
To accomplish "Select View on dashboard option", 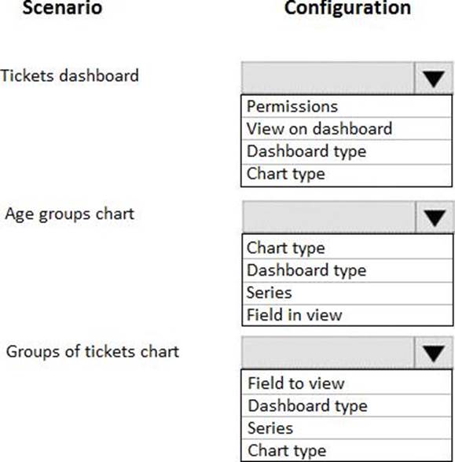I will pos(347,129).
